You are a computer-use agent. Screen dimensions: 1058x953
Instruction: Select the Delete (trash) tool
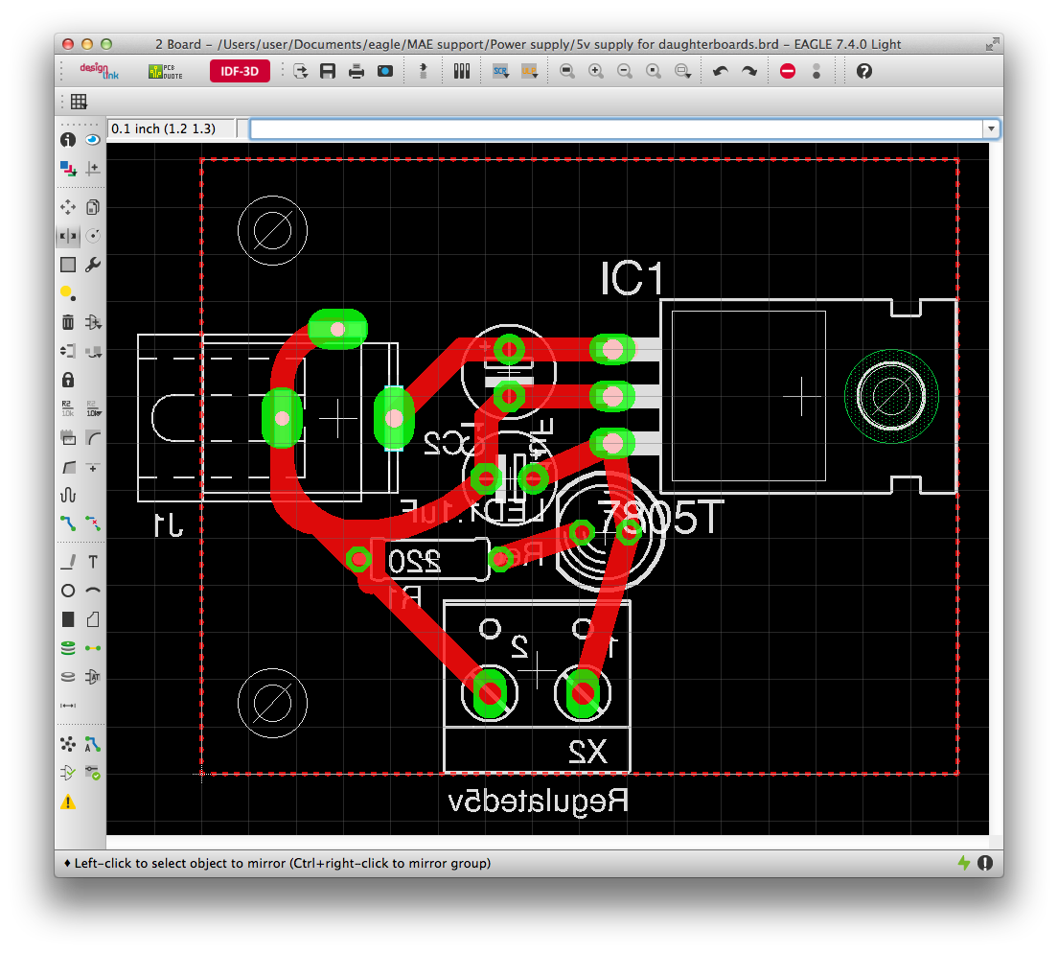pos(67,322)
